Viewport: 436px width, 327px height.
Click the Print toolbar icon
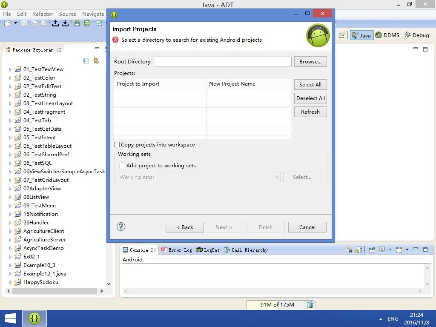click(44, 23)
